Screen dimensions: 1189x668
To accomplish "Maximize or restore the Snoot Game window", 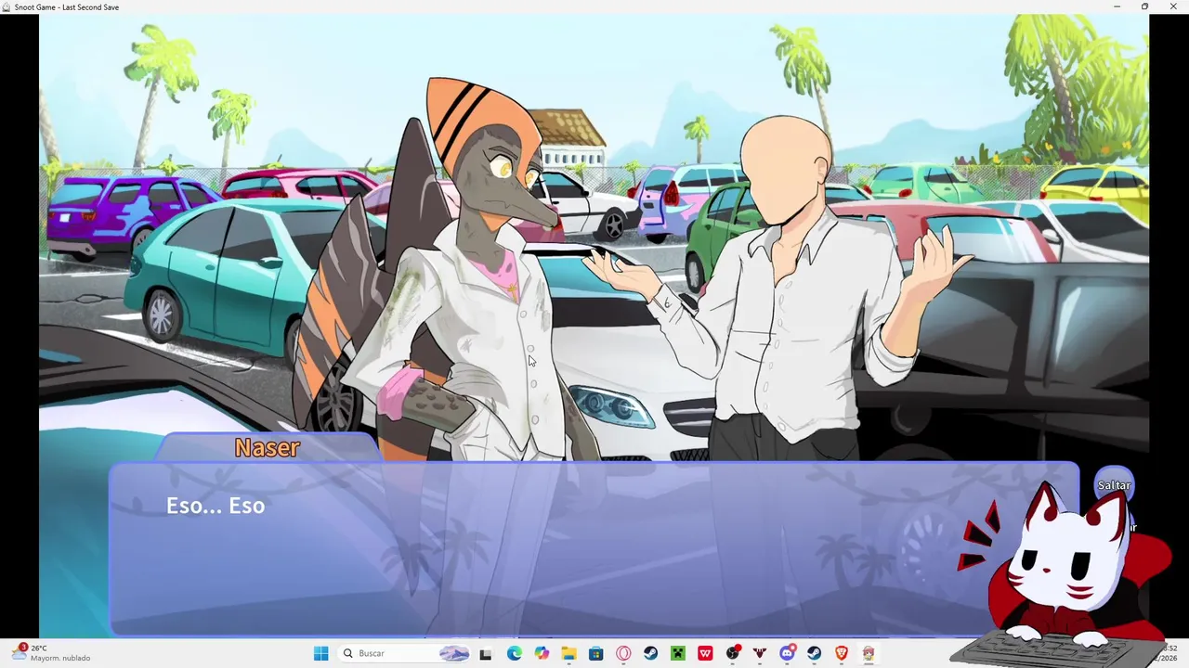I will pos(1144,6).
